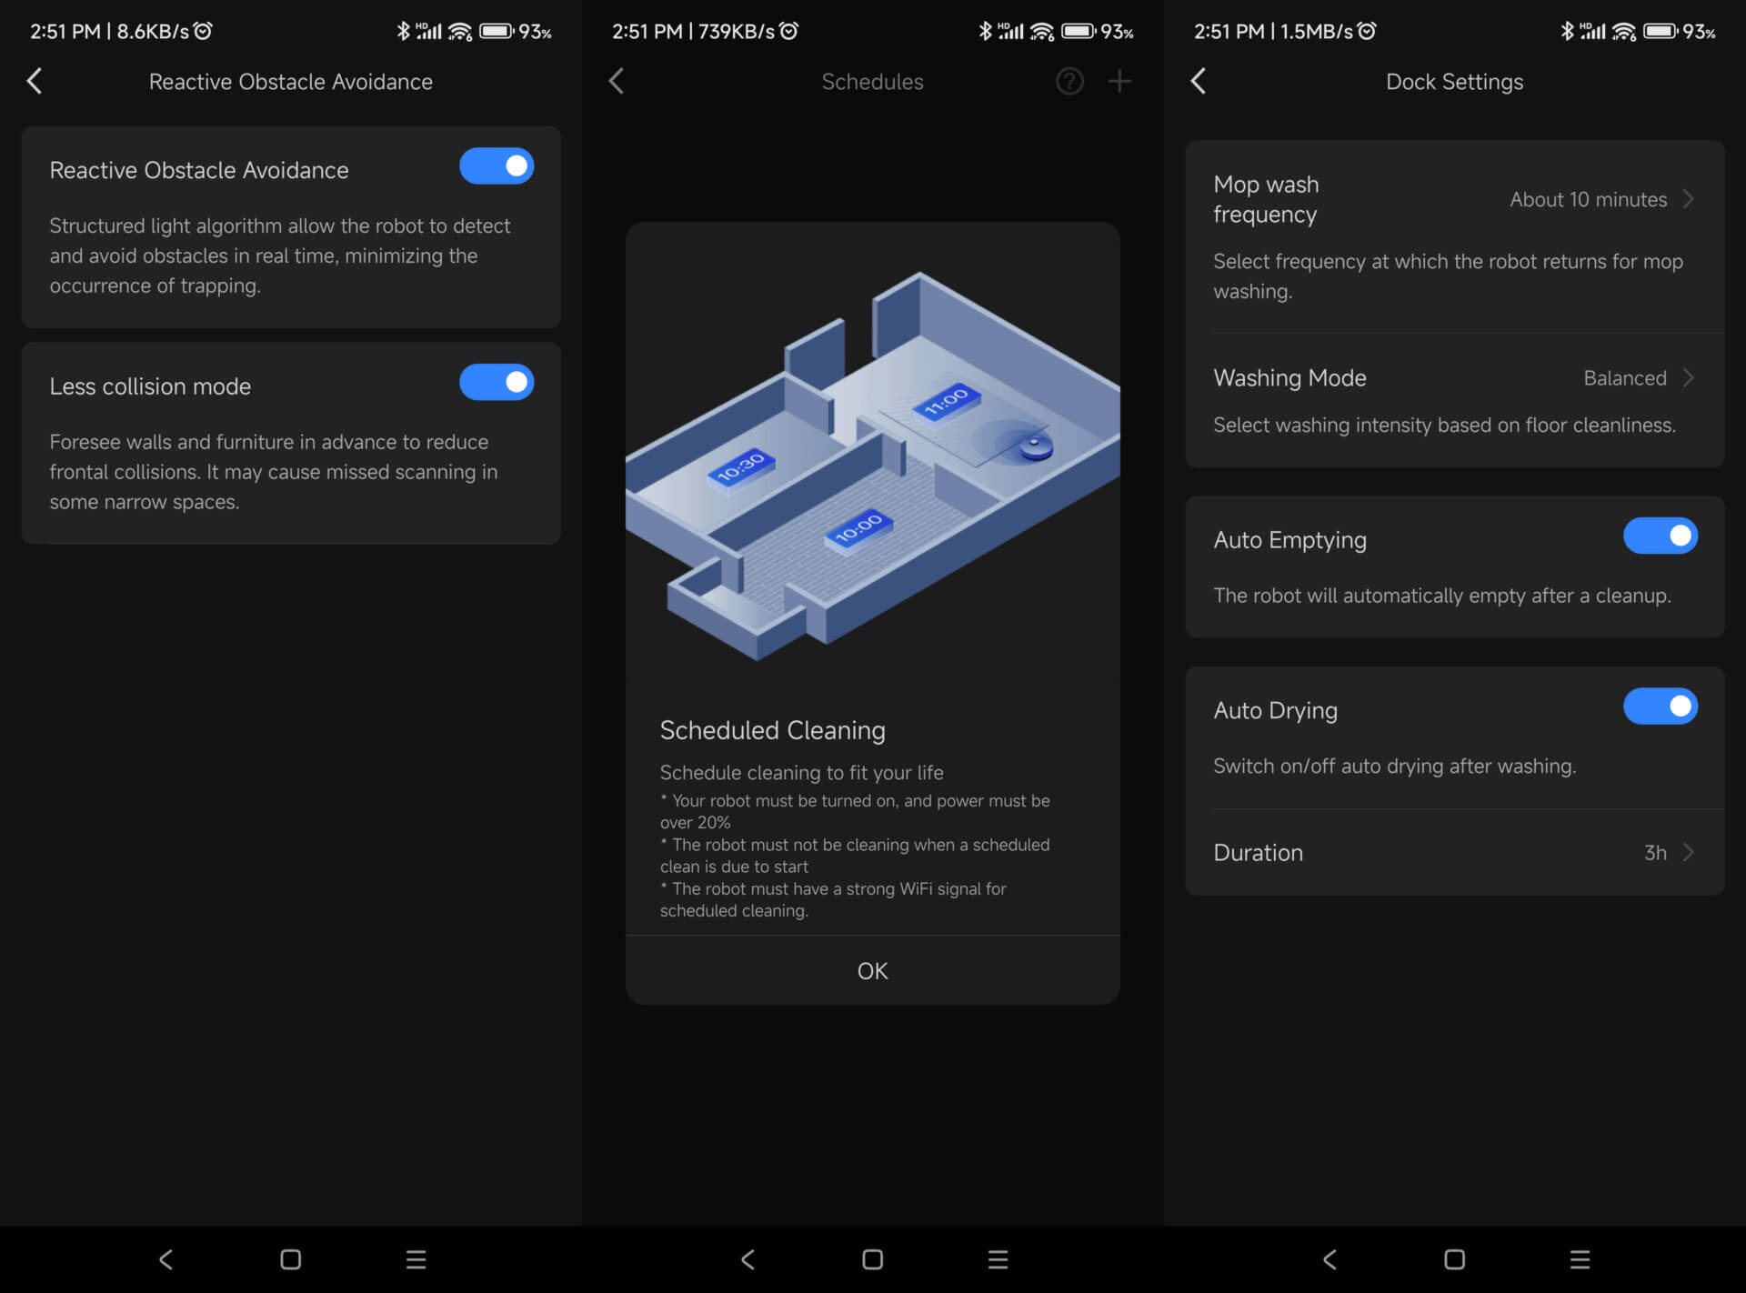The width and height of the screenshot is (1746, 1293).
Task: Select the 11:00 room schedule marker
Action: pyautogui.click(x=947, y=401)
